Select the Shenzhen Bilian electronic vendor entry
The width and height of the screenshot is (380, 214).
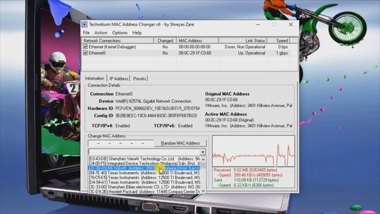(x=144, y=187)
